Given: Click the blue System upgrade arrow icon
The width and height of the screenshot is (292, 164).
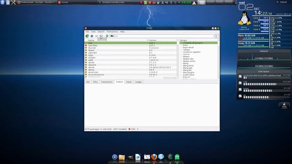Looking at the screenshot, I should coord(92,36).
